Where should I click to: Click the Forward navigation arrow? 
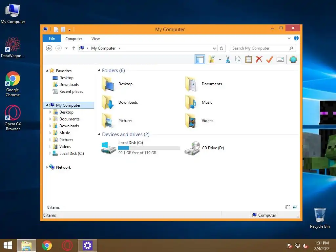click(x=58, y=48)
